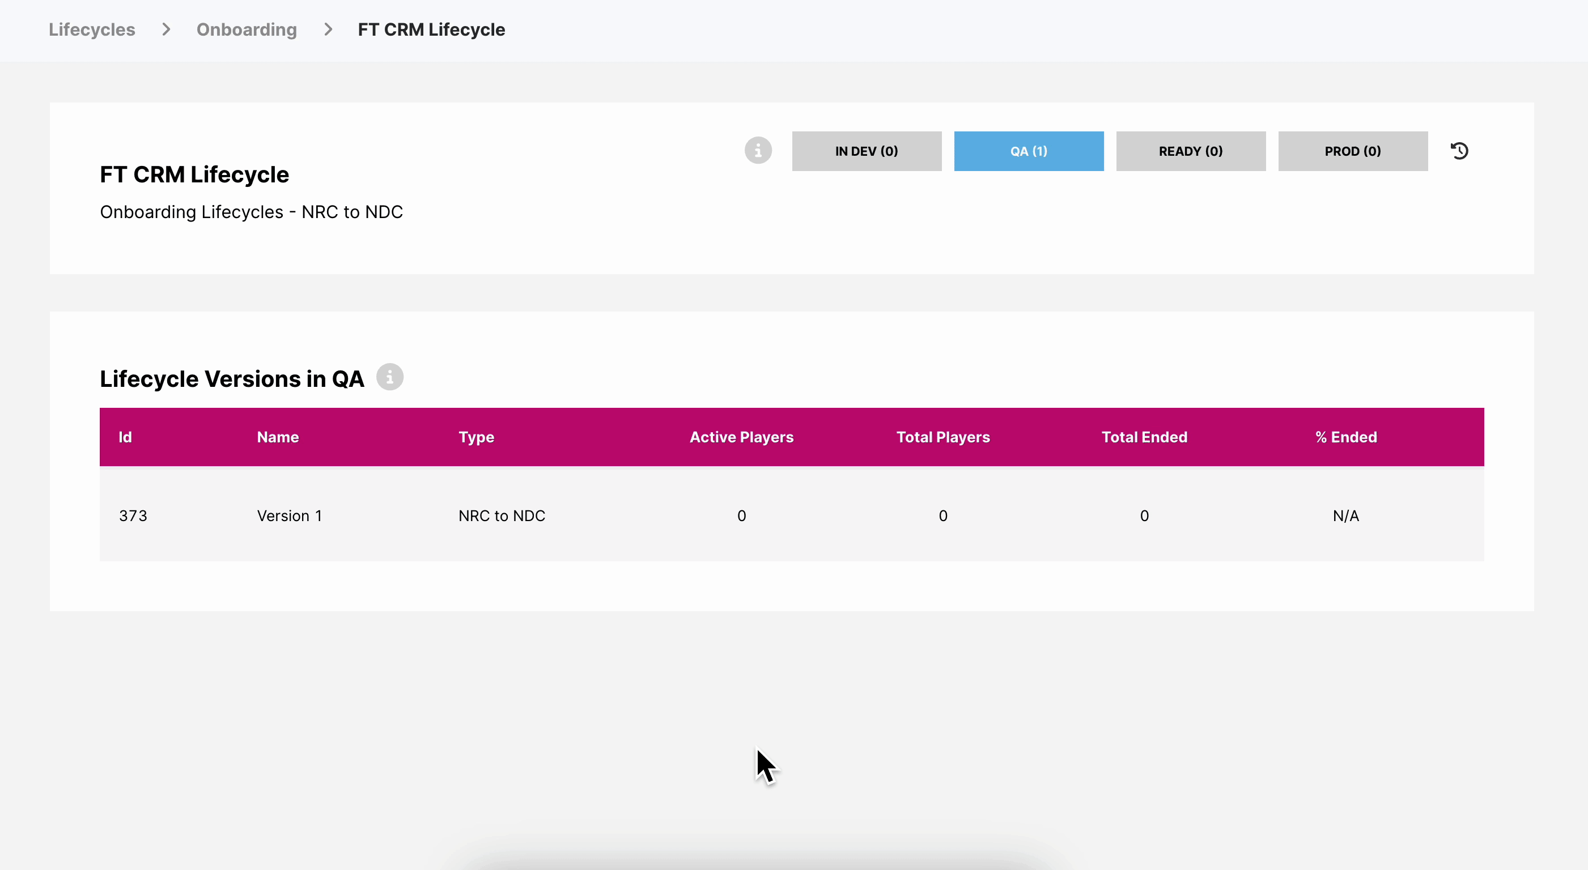
Task: Navigate to Onboarding breadcrumb link
Action: pyautogui.click(x=247, y=29)
